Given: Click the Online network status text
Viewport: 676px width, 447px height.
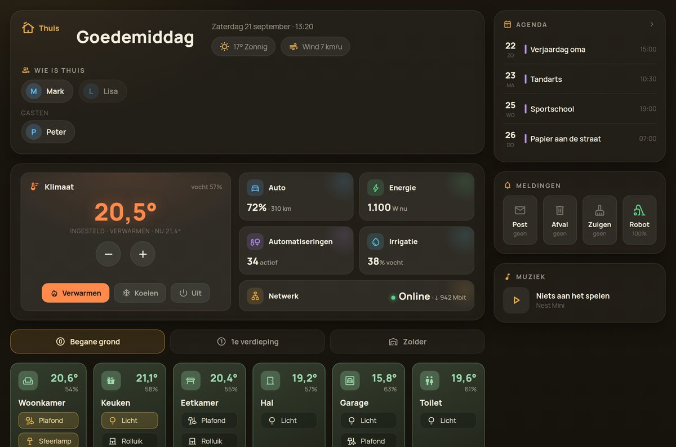Looking at the screenshot, I should click(x=414, y=296).
